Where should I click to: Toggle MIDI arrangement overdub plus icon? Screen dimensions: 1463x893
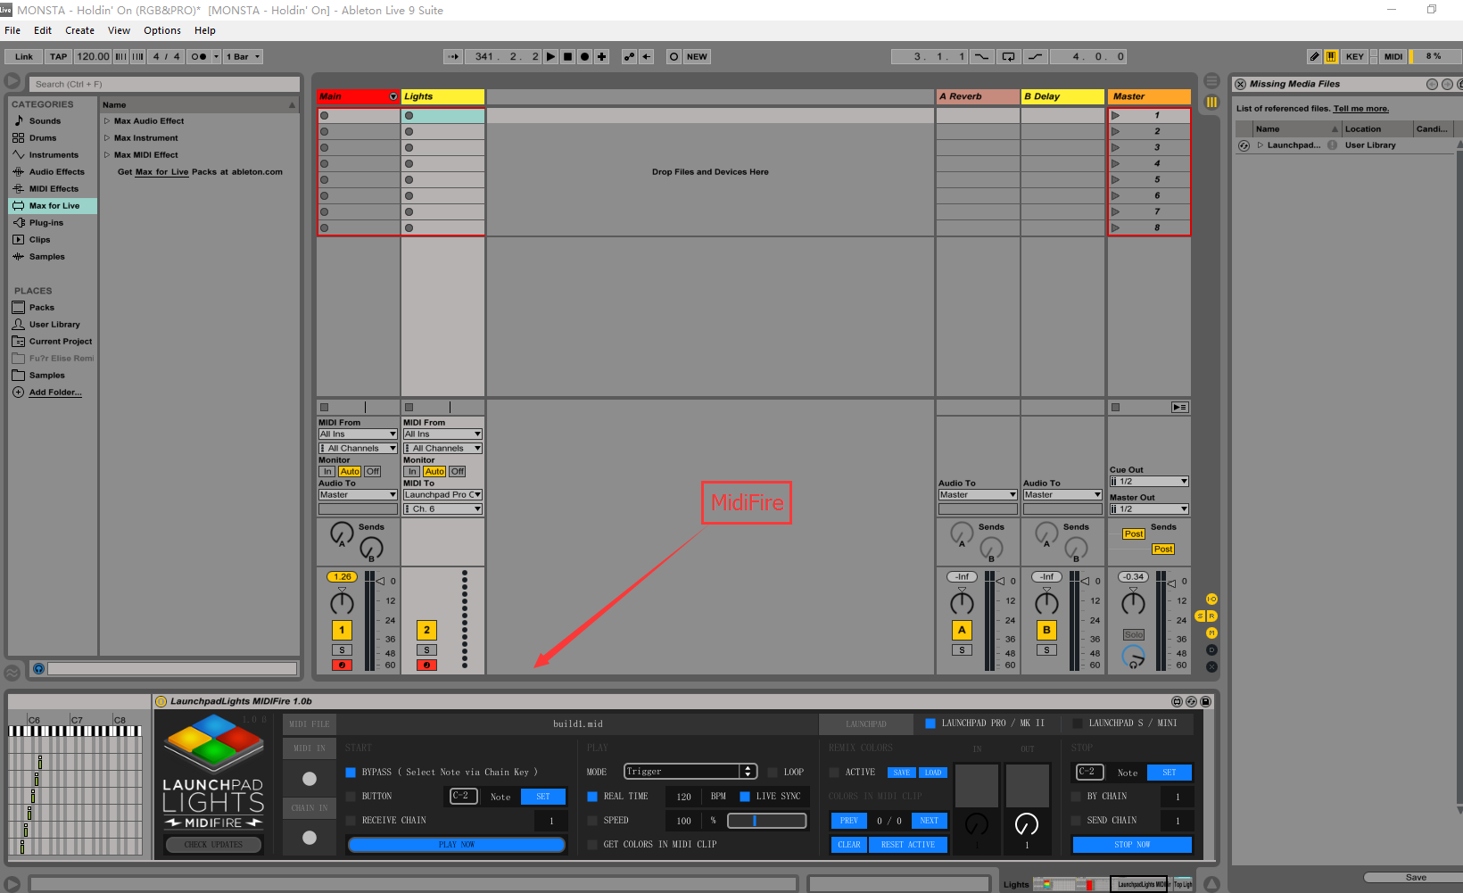click(x=602, y=56)
